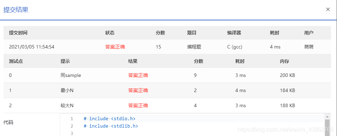Image resolution: width=337 pixels, height=136 pixels.
Task: Click the 编译器 column header
Action: coord(234,33)
